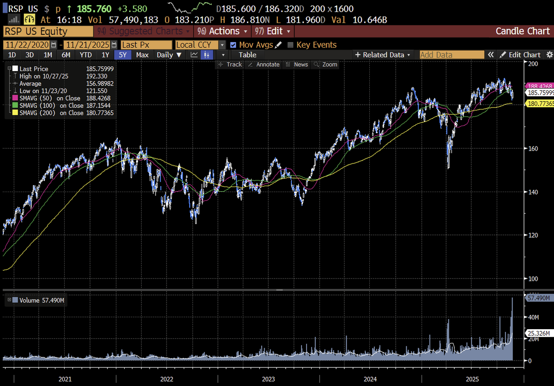The image size is (554, 386).
Task: Click the Add Data input field
Action: [x=452, y=54]
